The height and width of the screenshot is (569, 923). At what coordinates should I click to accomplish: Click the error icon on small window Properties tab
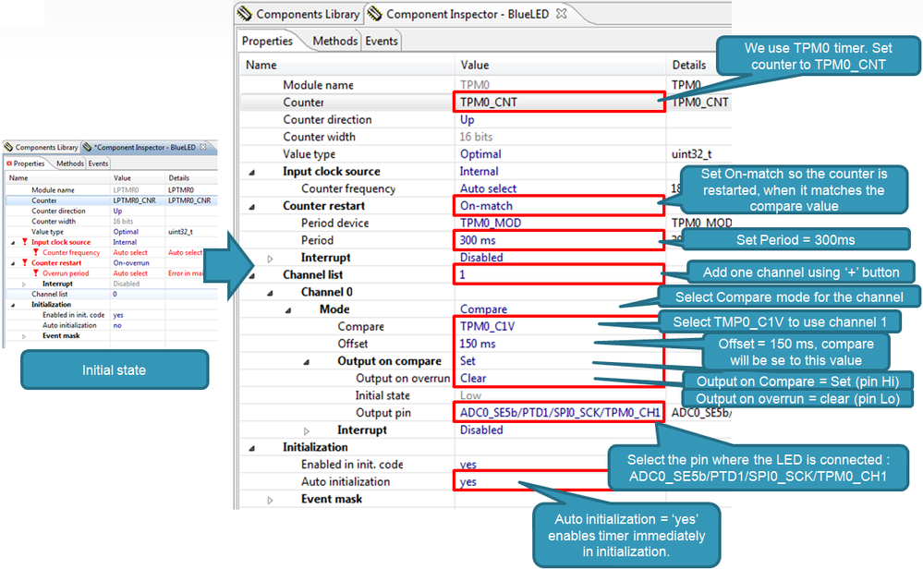[x=9, y=163]
